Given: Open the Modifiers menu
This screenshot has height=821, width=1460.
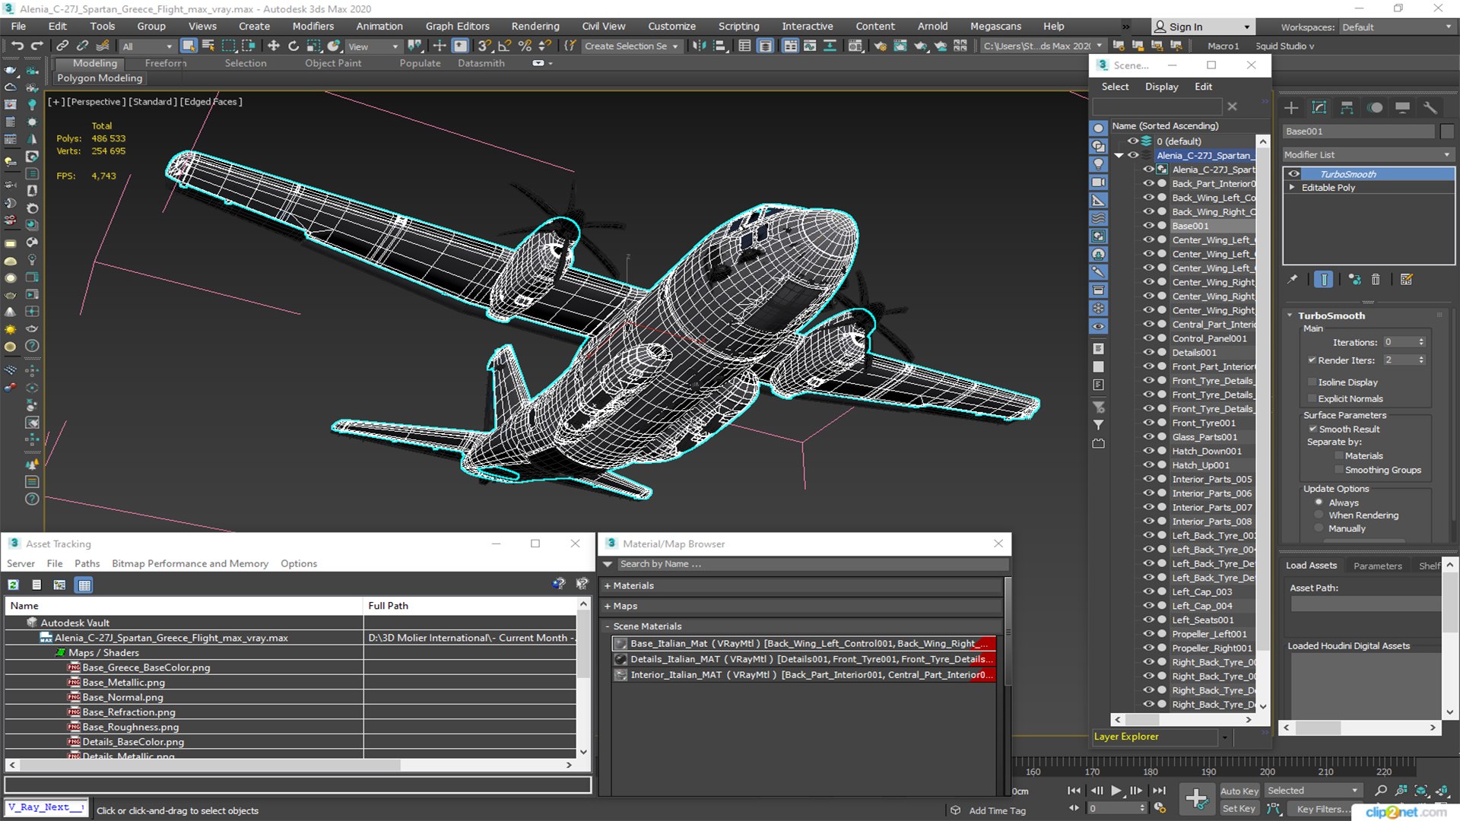Looking at the screenshot, I should point(313,26).
